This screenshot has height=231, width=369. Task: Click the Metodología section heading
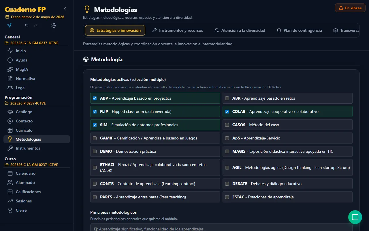tap(107, 59)
